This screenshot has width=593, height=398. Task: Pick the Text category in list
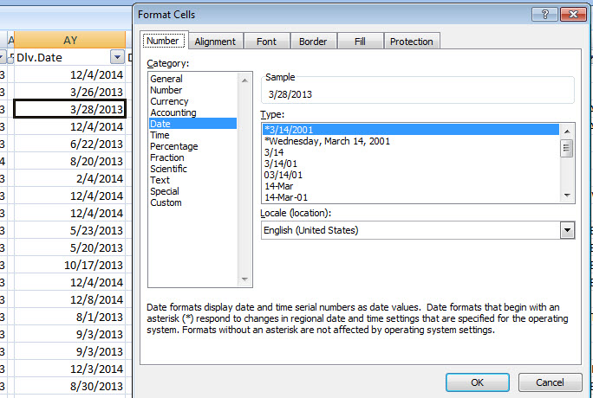click(x=160, y=180)
